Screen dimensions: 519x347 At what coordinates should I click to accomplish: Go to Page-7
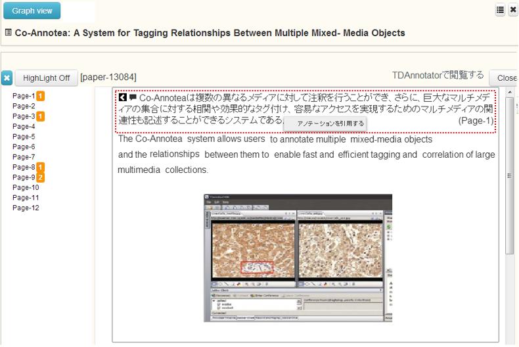24,157
